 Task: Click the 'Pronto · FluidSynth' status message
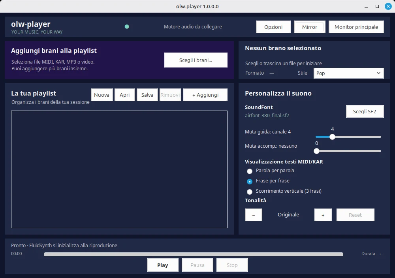point(64,246)
